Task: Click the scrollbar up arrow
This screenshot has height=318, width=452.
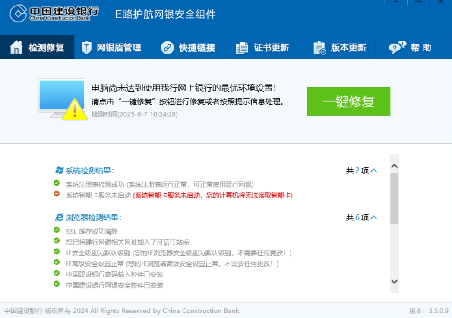Action: [394, 166]
